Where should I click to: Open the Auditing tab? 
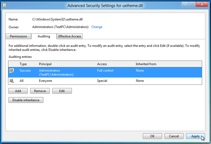pos(44,36)
